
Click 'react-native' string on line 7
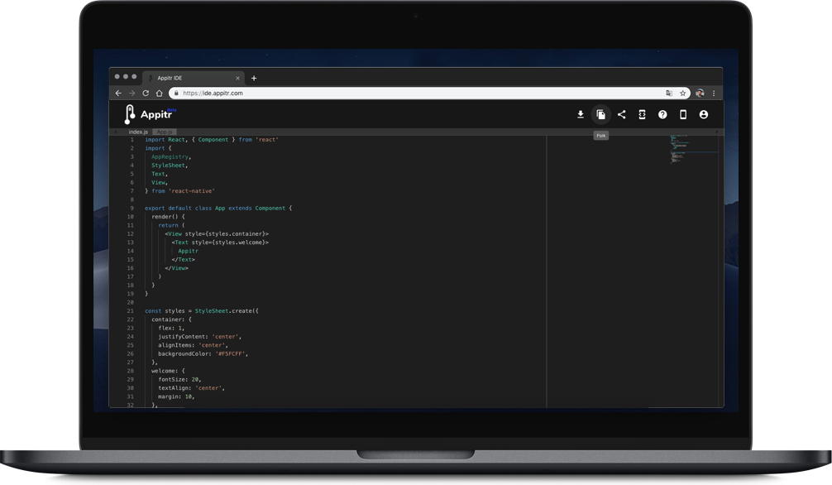[x=192, y=191]
